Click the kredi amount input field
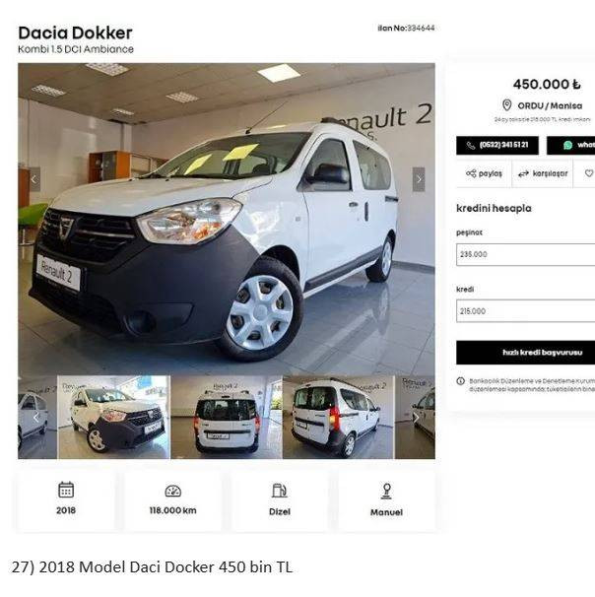 point(525,311)
